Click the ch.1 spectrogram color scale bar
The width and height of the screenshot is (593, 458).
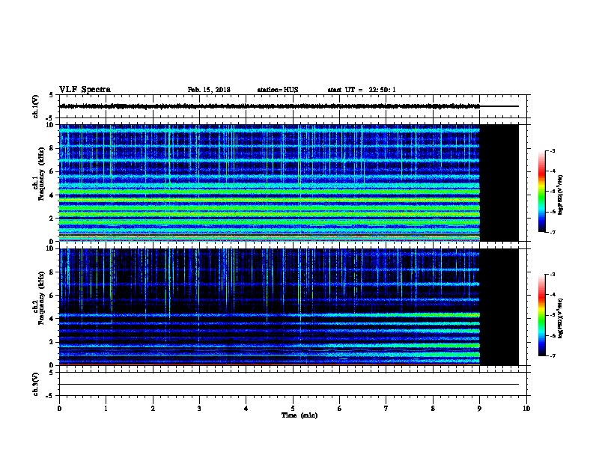tap(542, 192)
